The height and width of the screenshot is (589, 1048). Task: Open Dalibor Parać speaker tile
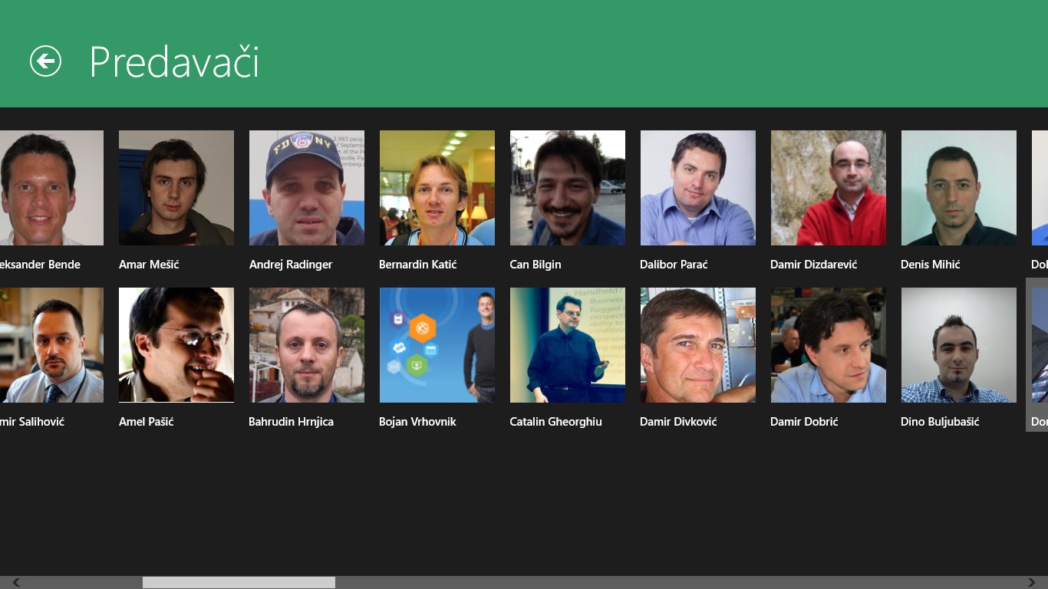click(x=698, y=188)
